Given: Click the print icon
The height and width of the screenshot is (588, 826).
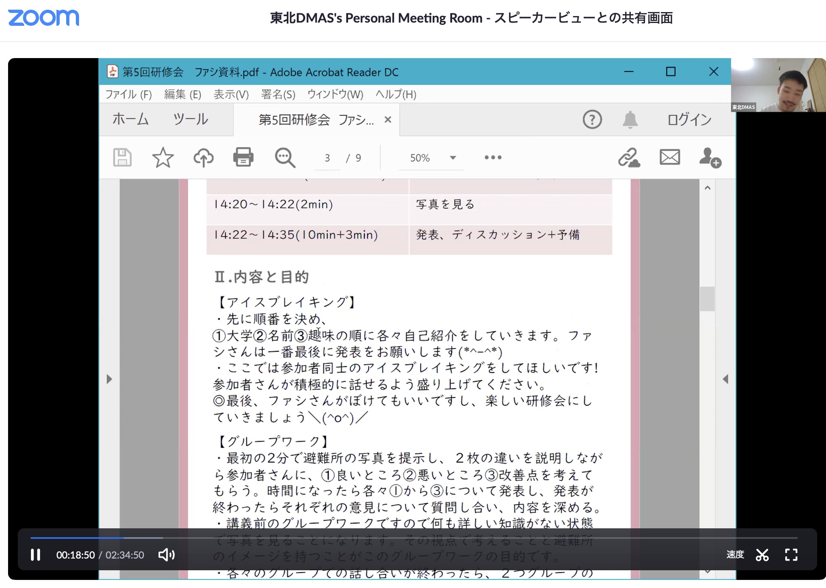Looking at the screenshot, I should pyautogui.click(x=243, y=157).
